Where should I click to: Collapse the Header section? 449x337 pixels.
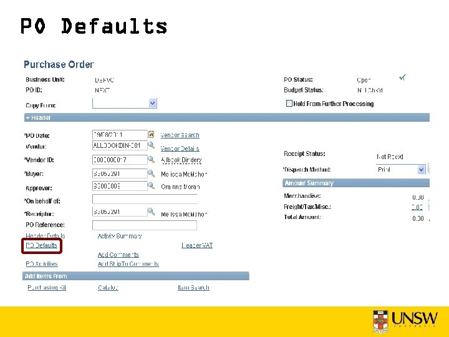(28, 117)
